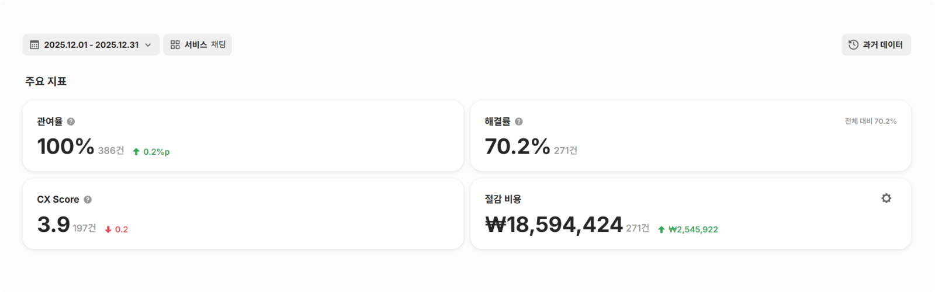This screenshot has width=935, height=292.
Task: Click the 전체 대비 70.2% label
Action: click(870, 121)
